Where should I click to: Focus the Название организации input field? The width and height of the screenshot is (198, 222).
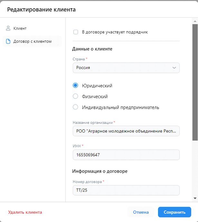pyautogui.click(x=126, y=131)
